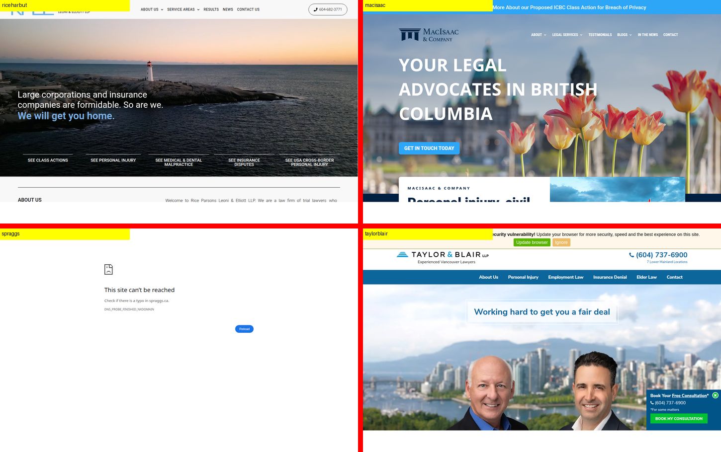Click Get In Touch Today button
The image size is (721, 452).
429,148
